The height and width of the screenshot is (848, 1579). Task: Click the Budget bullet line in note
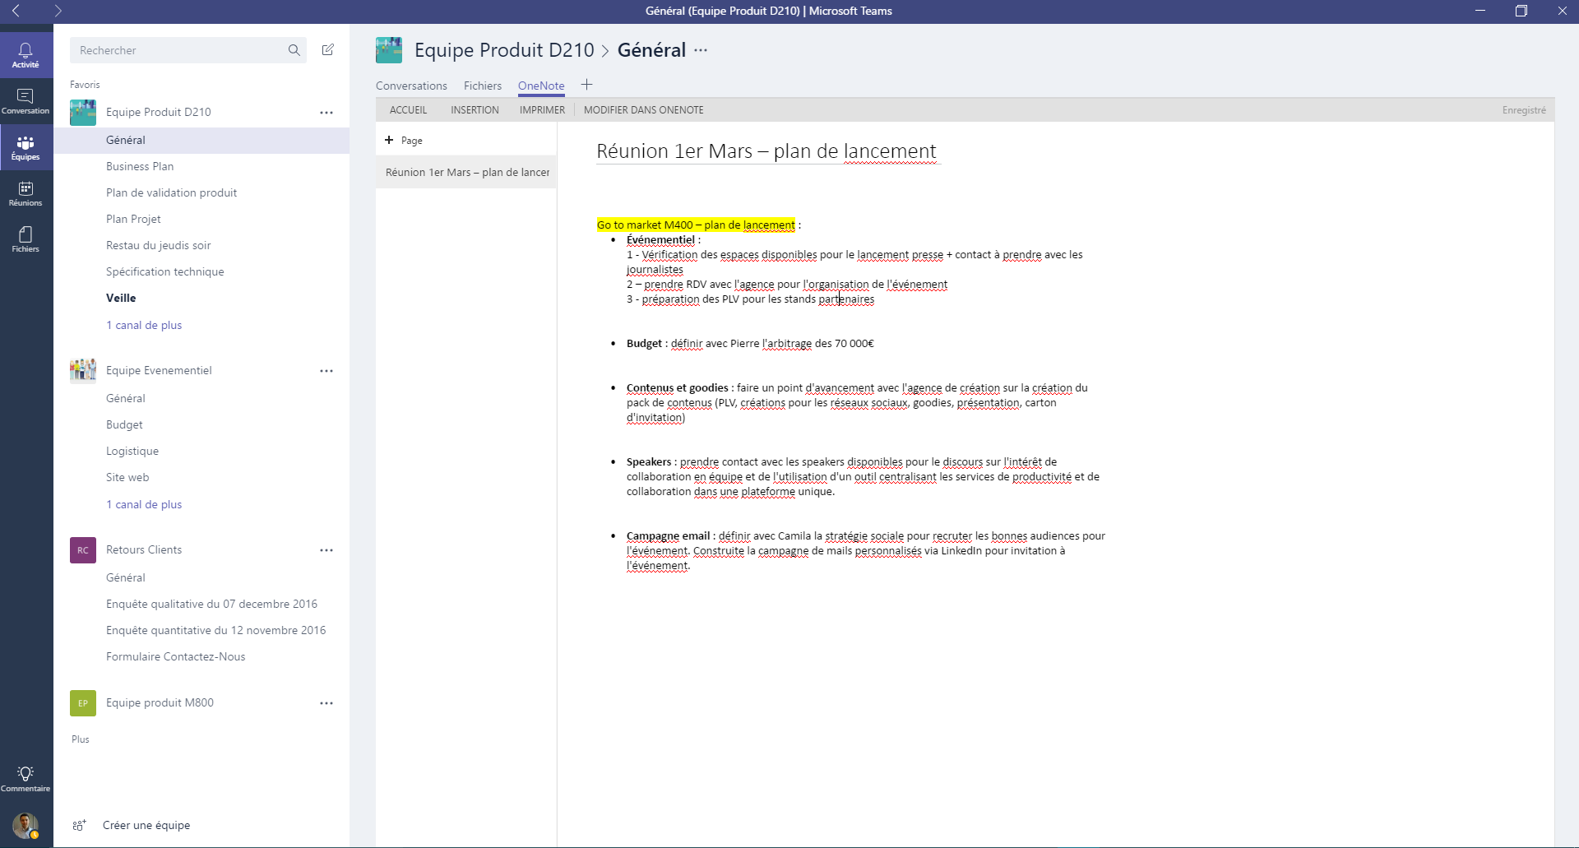coord(750,343)
